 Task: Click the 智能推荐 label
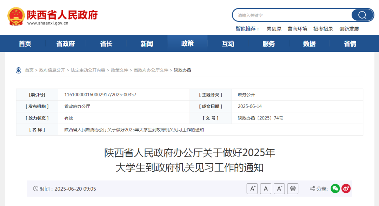[x=247, y=29]
